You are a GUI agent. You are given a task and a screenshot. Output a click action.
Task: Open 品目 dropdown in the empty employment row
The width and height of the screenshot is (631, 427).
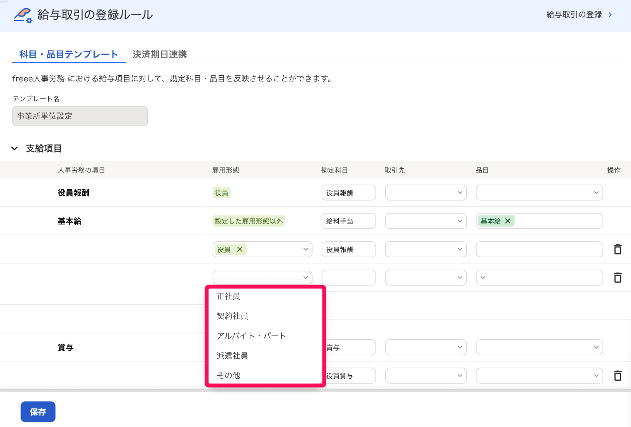(x=539, y=278)
